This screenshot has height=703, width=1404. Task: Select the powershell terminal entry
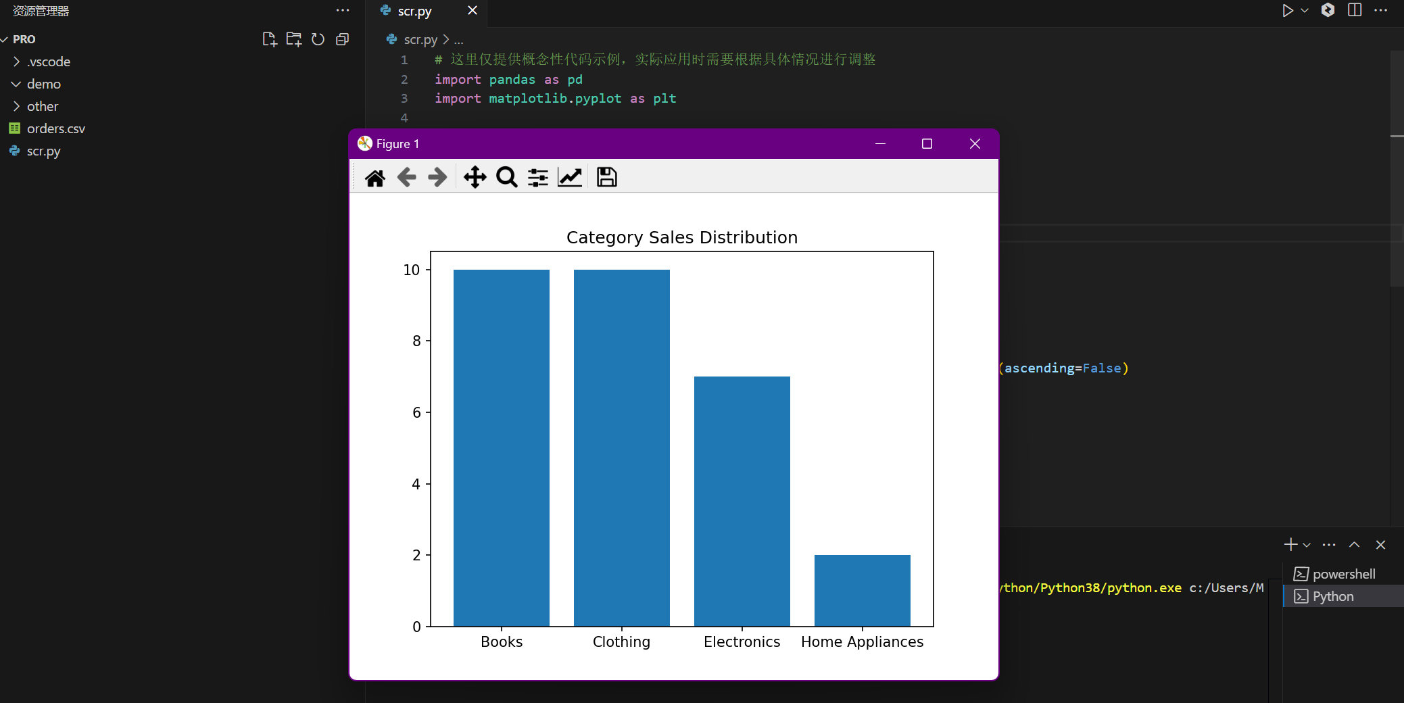(1342, 574)
